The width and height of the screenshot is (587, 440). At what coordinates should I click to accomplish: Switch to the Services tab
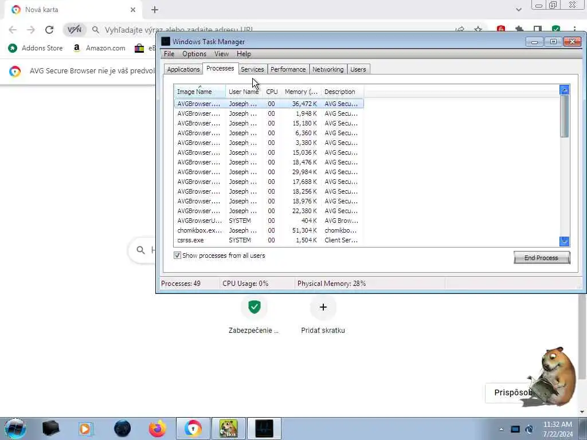tap(252, 69)
